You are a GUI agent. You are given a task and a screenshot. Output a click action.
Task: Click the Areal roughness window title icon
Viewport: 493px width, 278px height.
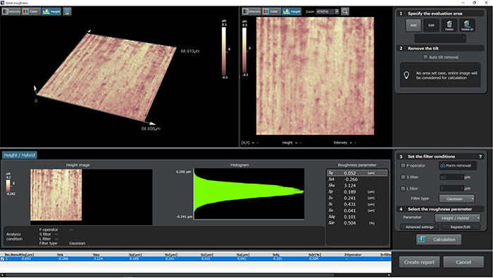(x=3, y=3)
